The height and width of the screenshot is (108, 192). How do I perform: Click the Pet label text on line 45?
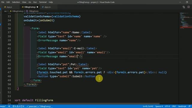pyautogui.click(x=73, y=64)
